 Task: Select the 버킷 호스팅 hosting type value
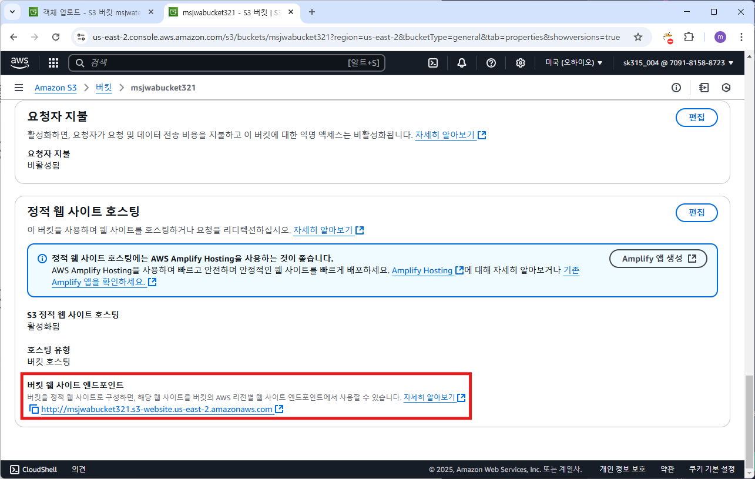[49, 361]
